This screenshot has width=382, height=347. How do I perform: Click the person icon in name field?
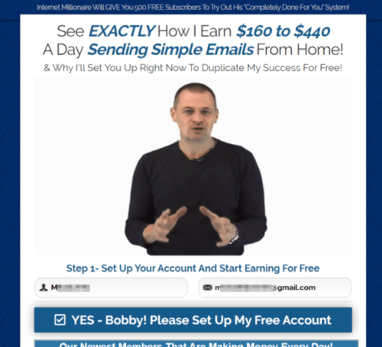[x=44, y=288]
